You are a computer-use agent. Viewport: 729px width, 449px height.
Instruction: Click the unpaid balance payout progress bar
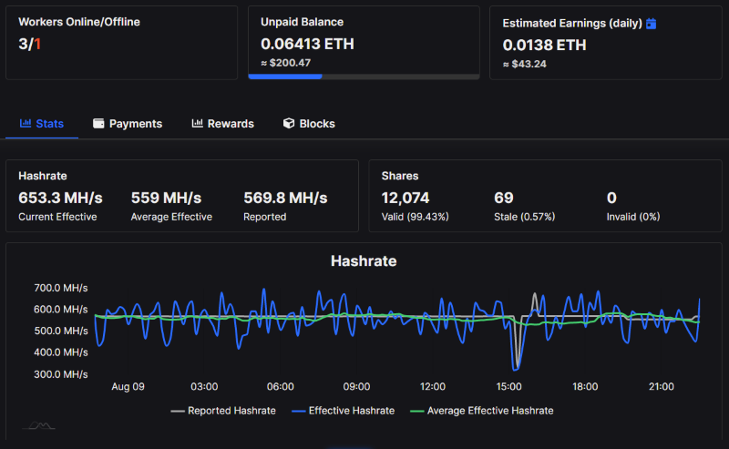(364, 77)
